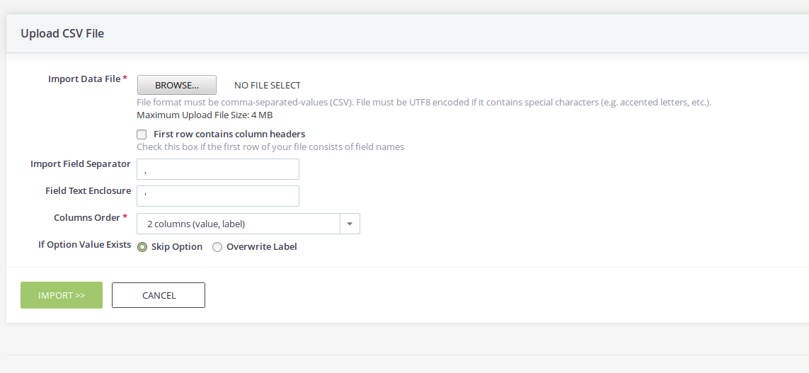Image resolution: width=809 pixels, height=373 pixels.
Task: Click the 'Import Field Separator' label
Action: (81, 164)
